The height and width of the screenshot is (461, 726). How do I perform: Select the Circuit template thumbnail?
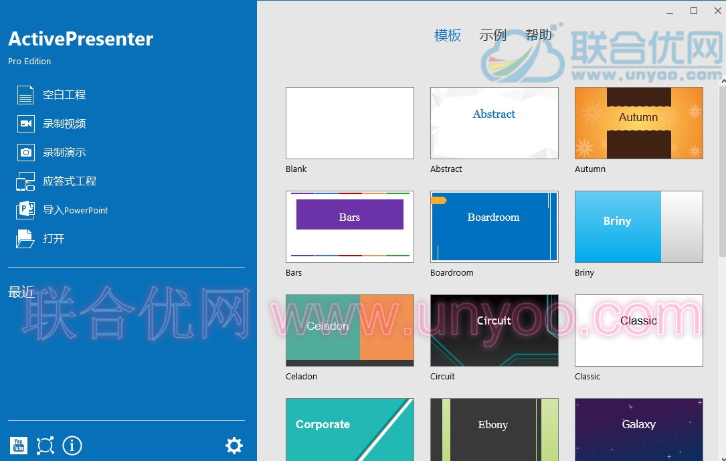click(494, 331)
